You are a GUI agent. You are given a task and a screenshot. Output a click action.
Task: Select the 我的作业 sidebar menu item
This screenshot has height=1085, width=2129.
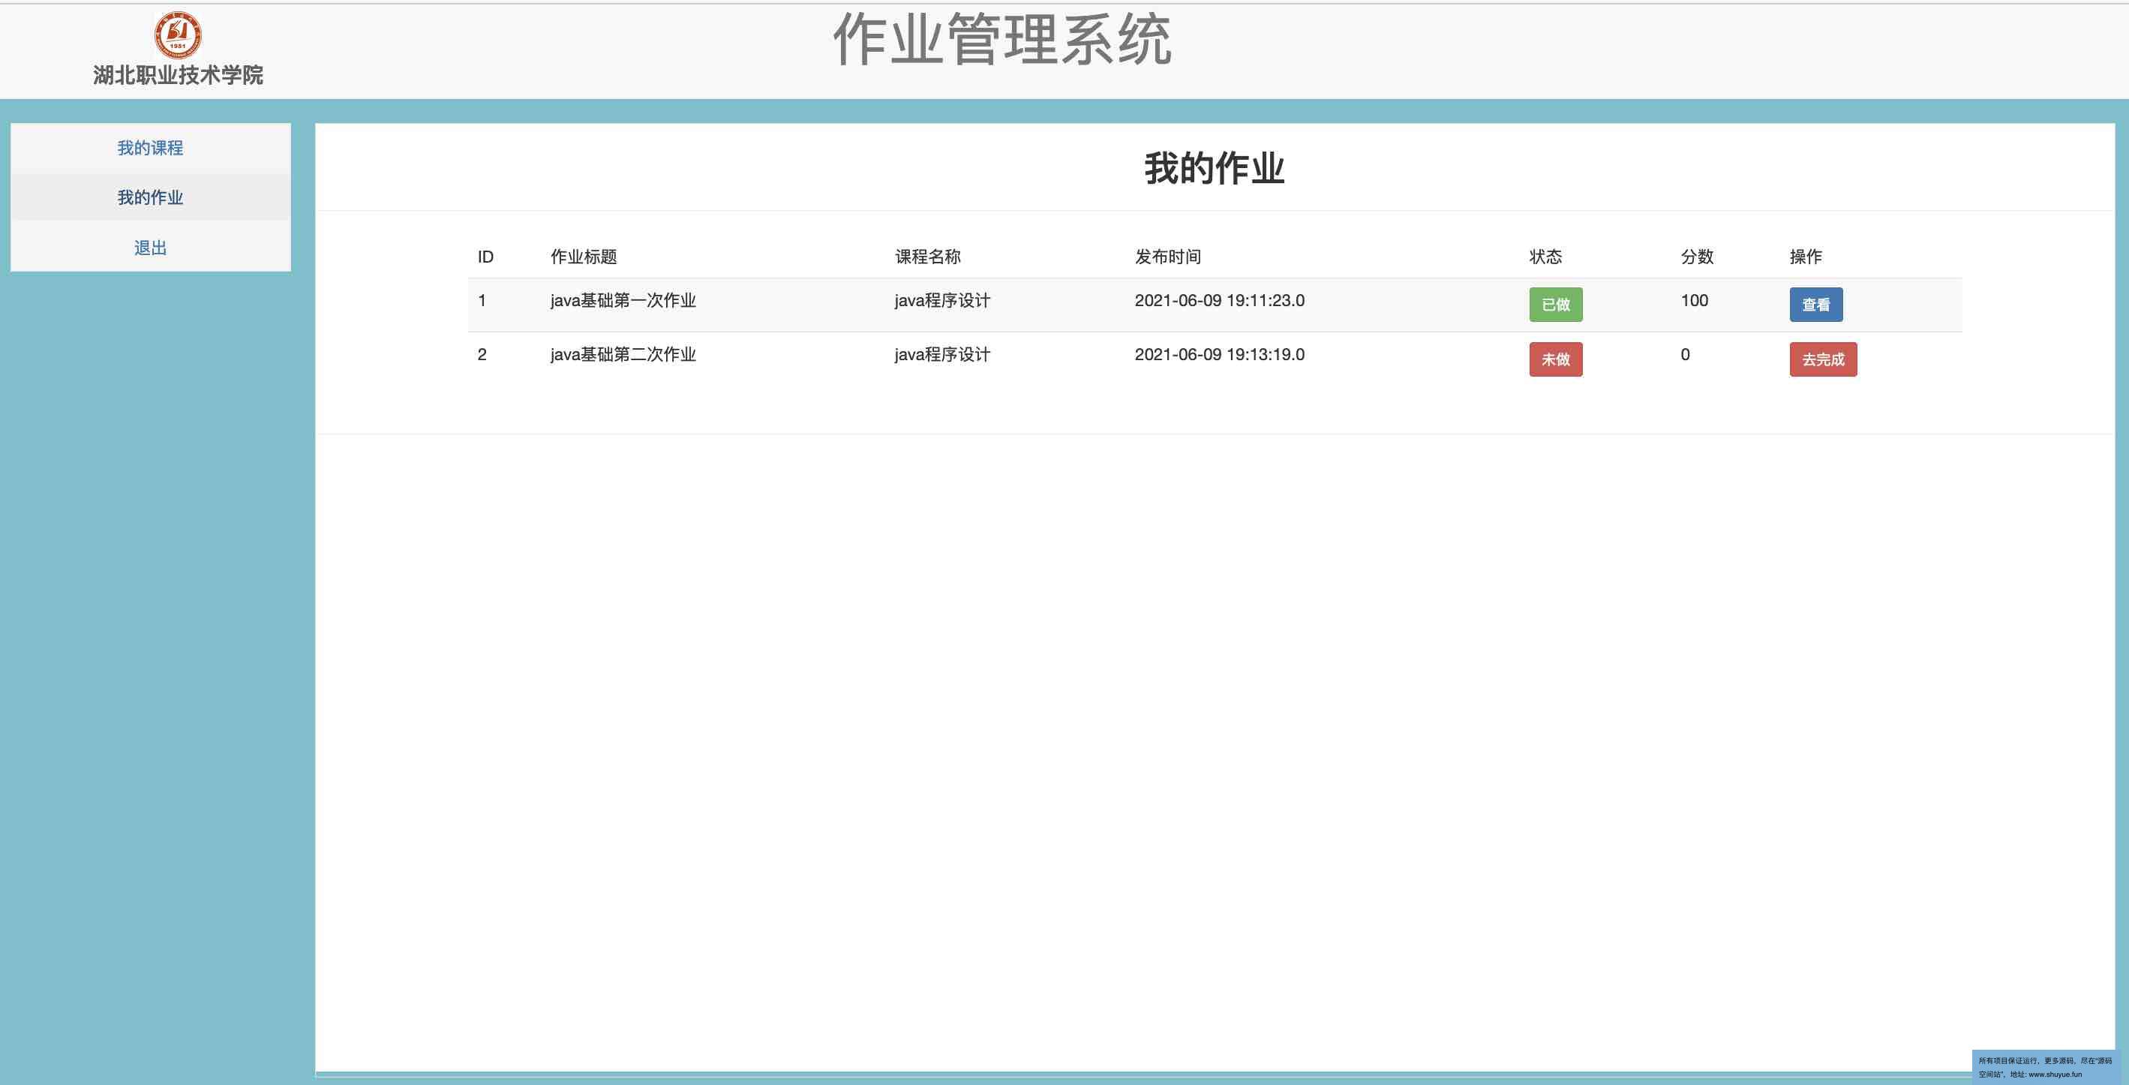151,197
